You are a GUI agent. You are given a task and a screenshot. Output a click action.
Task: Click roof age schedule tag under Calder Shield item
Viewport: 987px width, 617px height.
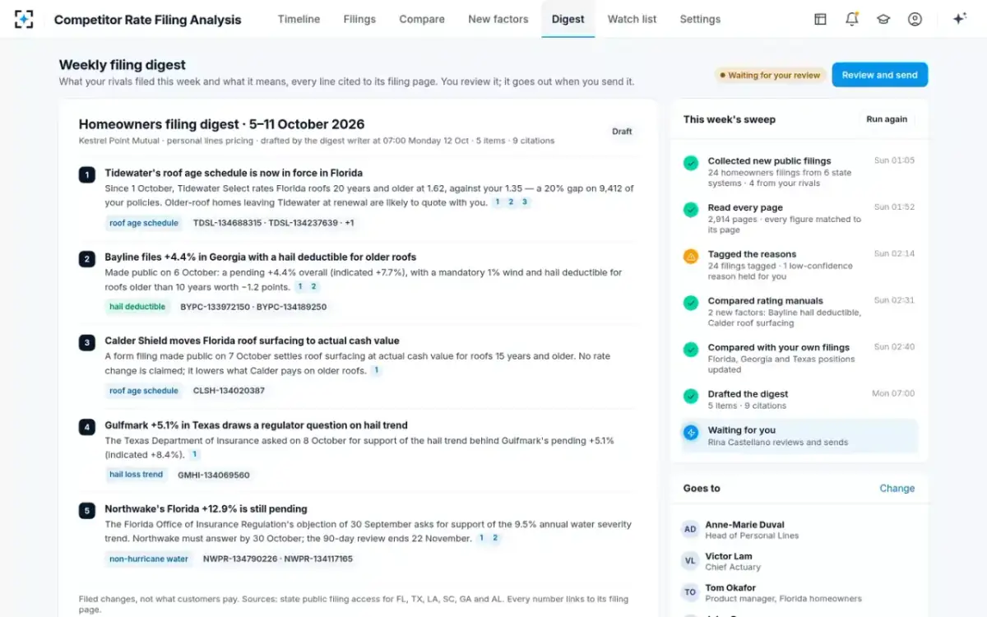tap(144, 391)
